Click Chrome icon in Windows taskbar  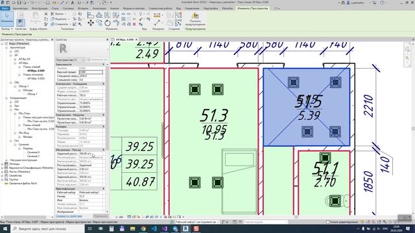pos(143,228)
